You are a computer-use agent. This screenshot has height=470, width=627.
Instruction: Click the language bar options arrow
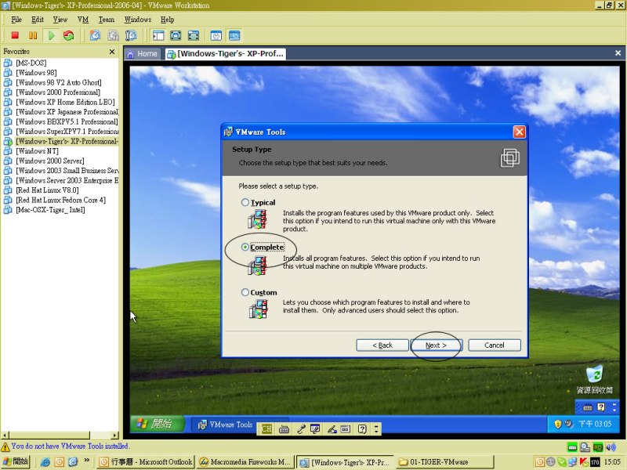click(x=376, y=429)
